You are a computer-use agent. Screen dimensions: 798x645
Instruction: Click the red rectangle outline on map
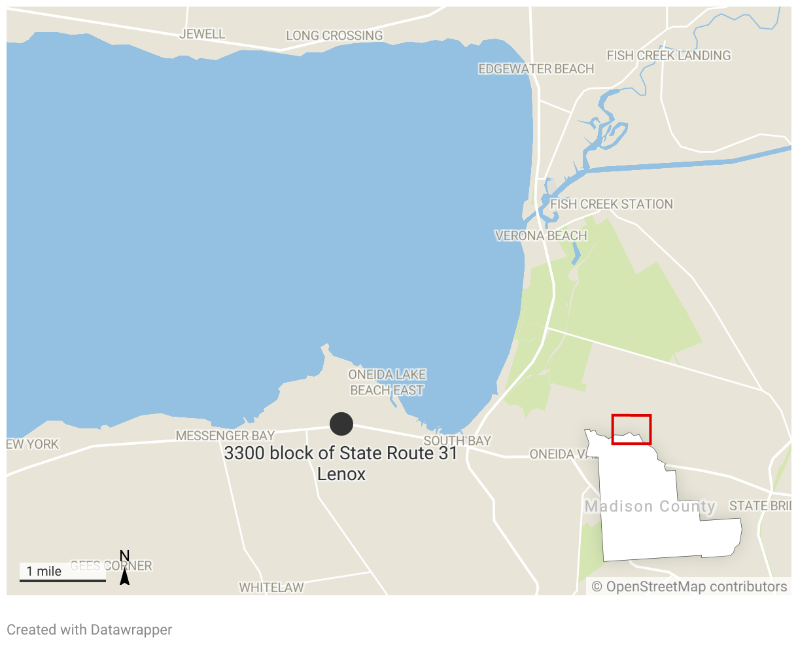(631, 429)
